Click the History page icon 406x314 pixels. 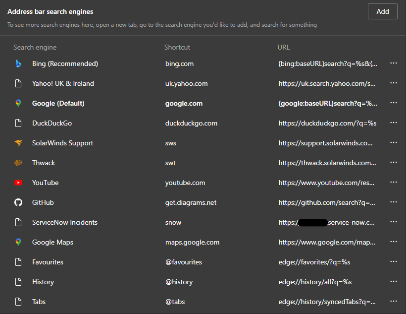18,282
